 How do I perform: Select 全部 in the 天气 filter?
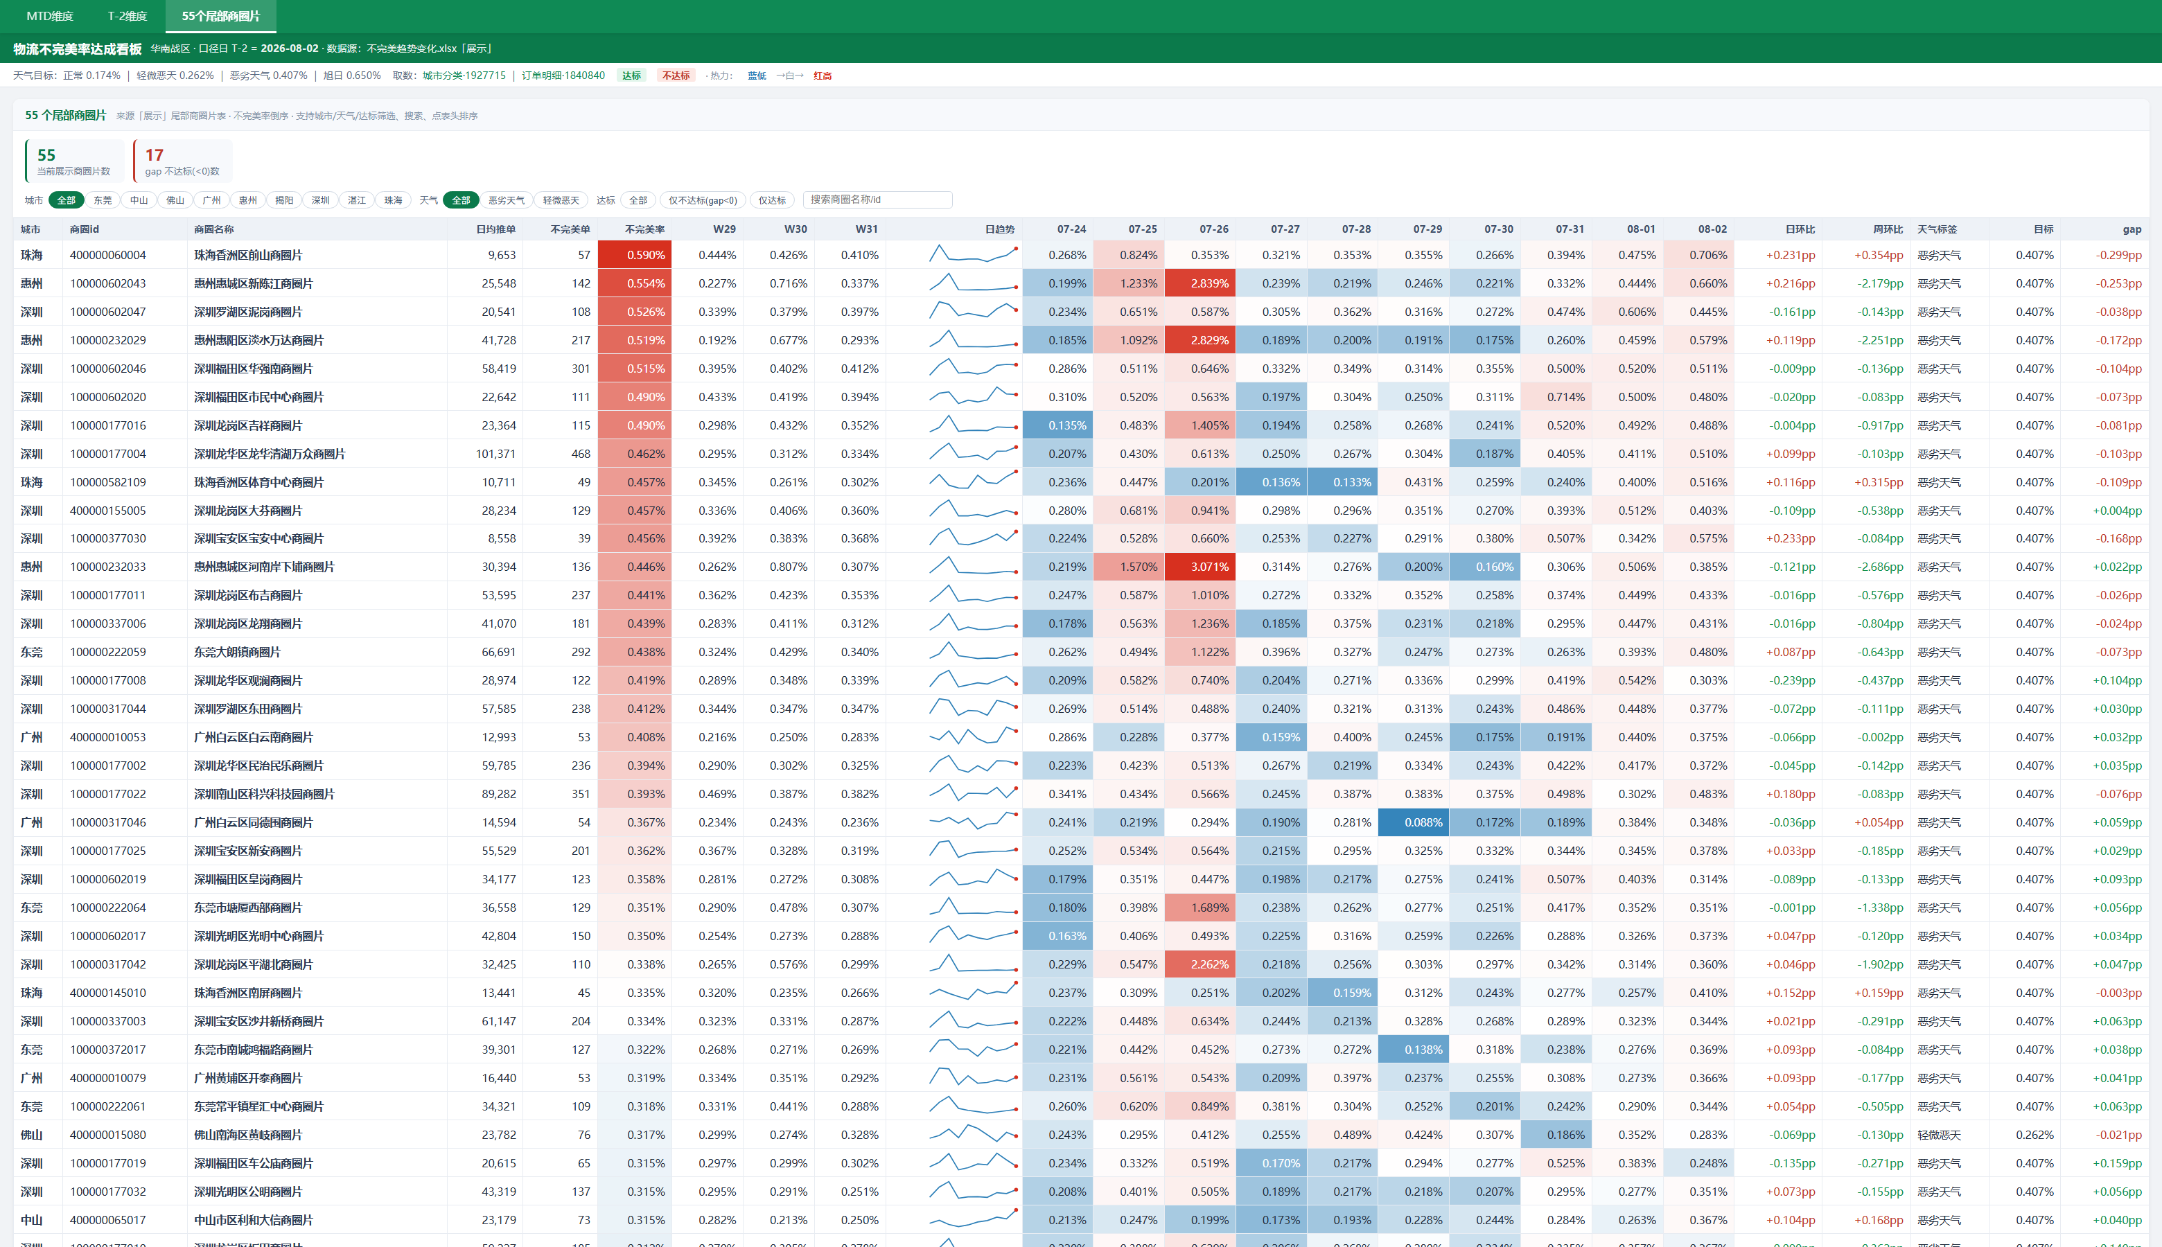click(461, 200)
